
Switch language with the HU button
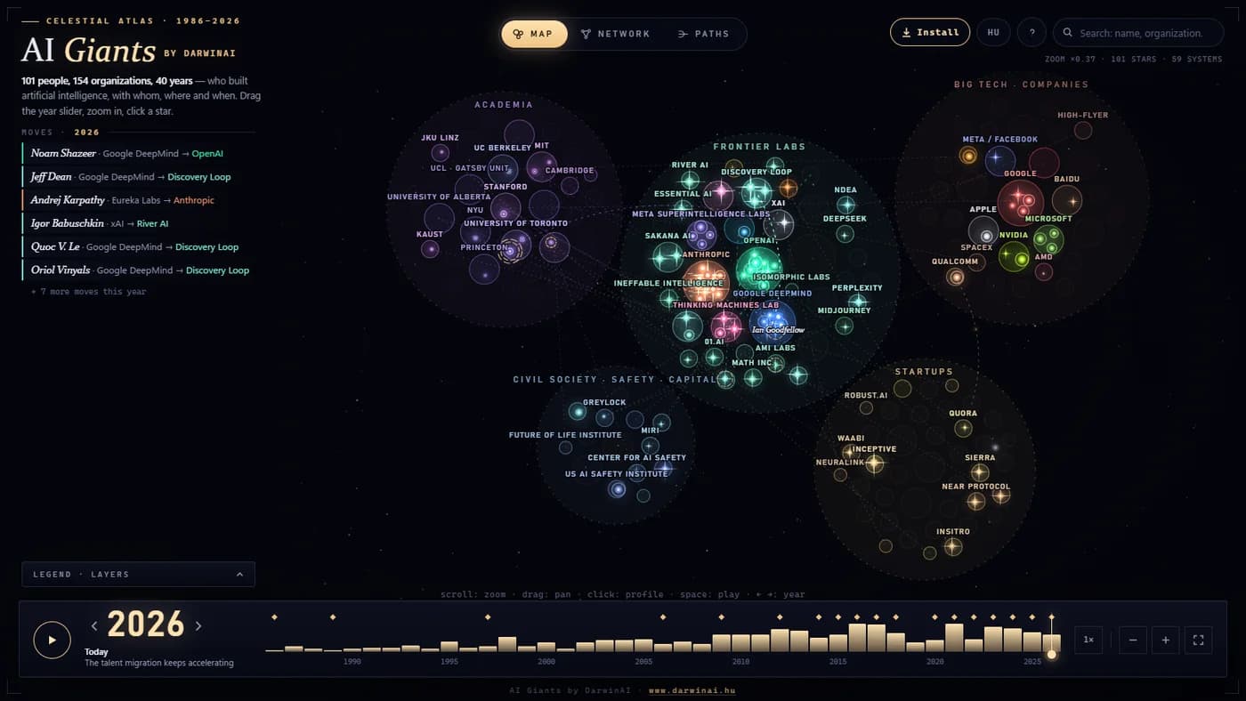tap(993, 33)
